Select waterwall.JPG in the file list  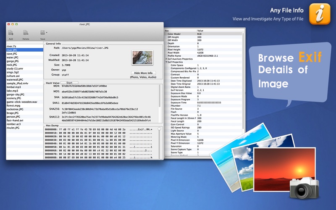click(25, 79)
